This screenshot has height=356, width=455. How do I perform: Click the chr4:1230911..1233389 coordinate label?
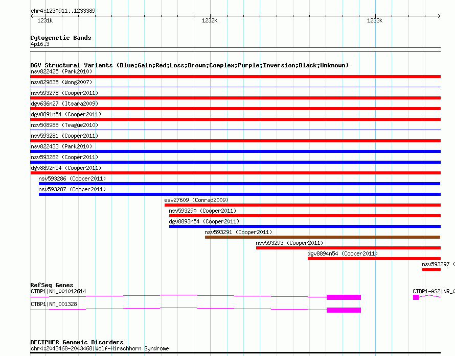pos(63,11)
